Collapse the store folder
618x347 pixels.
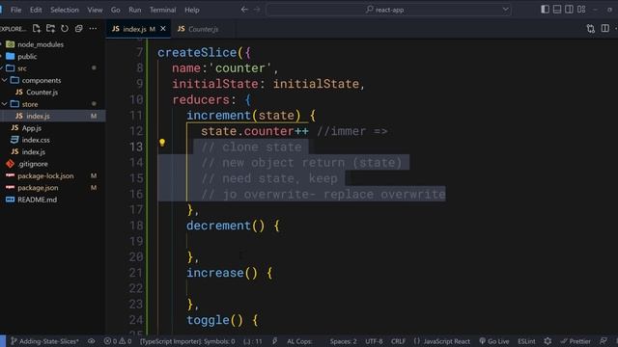point(30,104)
